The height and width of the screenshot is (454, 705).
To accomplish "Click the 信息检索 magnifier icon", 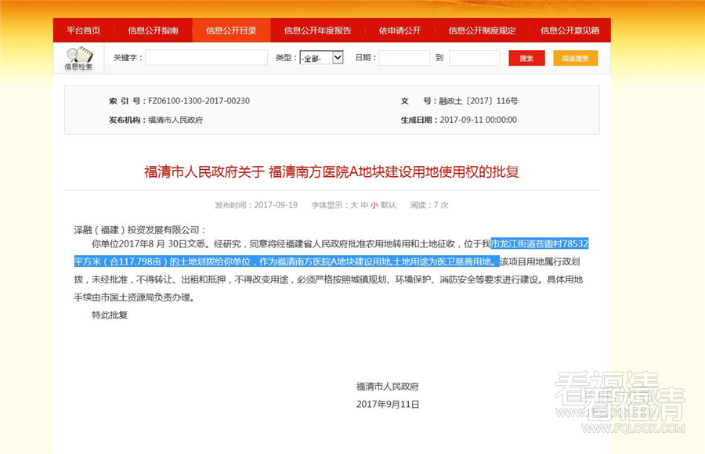I will click(78, 56).
